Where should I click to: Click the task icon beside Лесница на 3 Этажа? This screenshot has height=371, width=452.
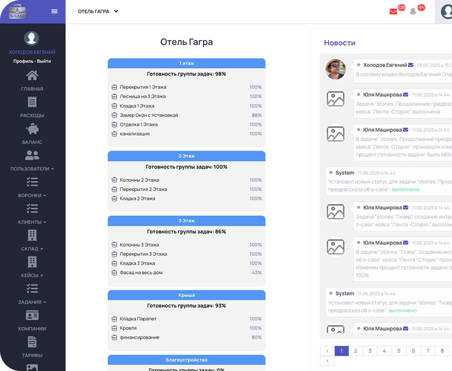pos(115,96)
